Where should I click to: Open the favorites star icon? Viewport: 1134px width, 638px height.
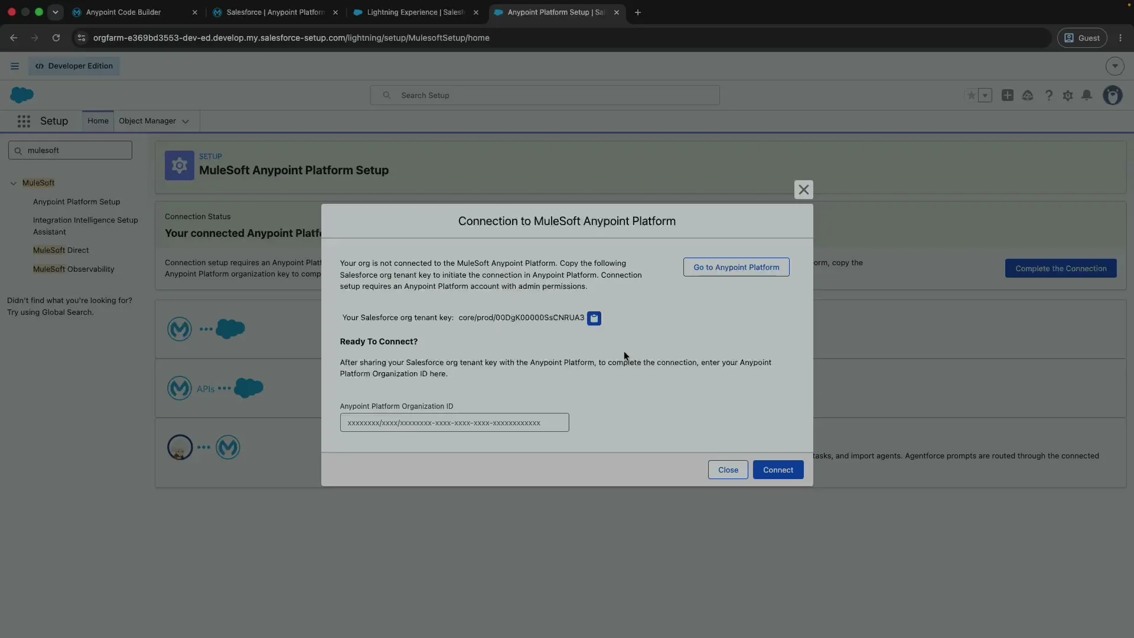click(x=971, y=95)
